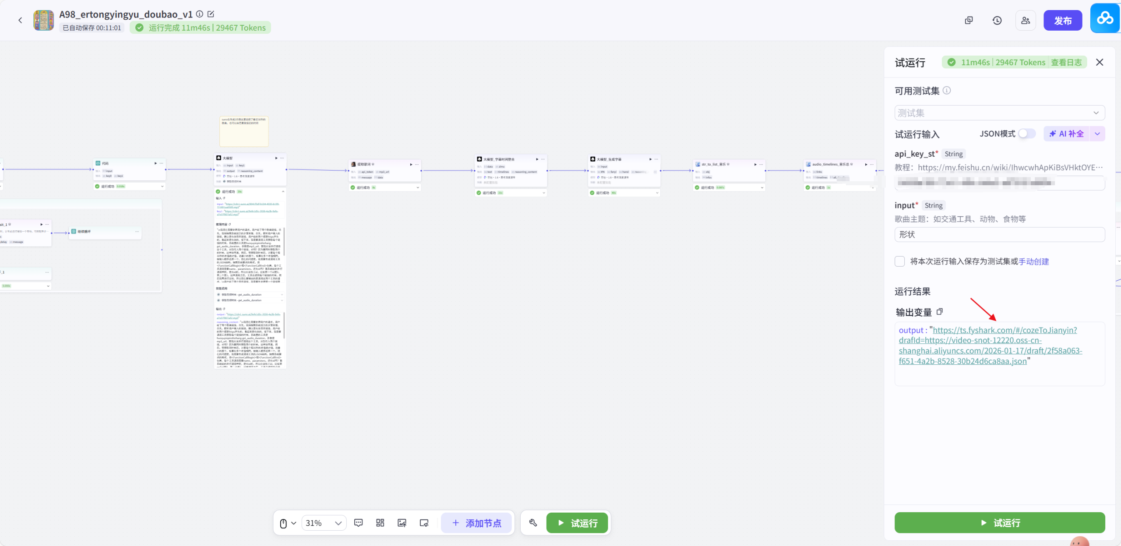Click the input field containing 形状

[x=999, y=234]
